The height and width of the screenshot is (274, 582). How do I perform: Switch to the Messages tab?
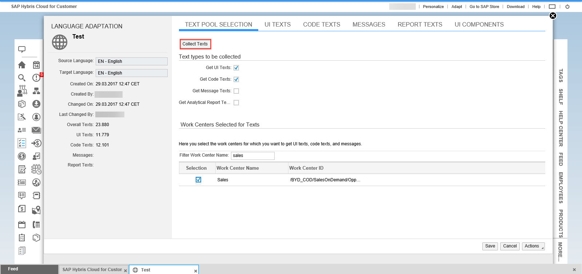click(x=369, y=24)
